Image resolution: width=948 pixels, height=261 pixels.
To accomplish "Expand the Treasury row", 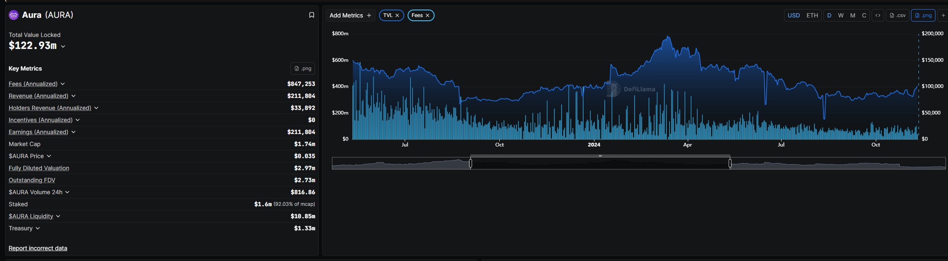I will (x=38, y=228).
